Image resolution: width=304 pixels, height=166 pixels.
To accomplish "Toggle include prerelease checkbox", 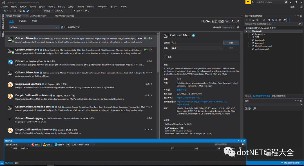I will 66,27.
